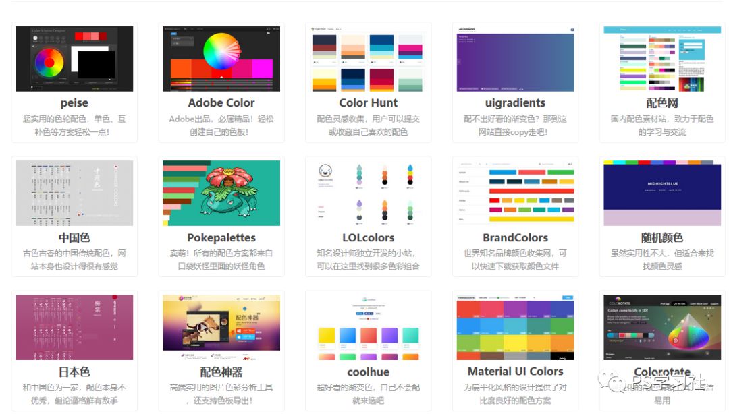Screen dimensions: 729x414
Task: Open the uigradients purple gradient thumbnail
Action: point(515,59)
